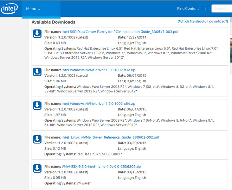The width and height of the screenshot is (232, 190).
Task: Click download icon for VMW-ESX intel-nvme zip
Action: 37,168
